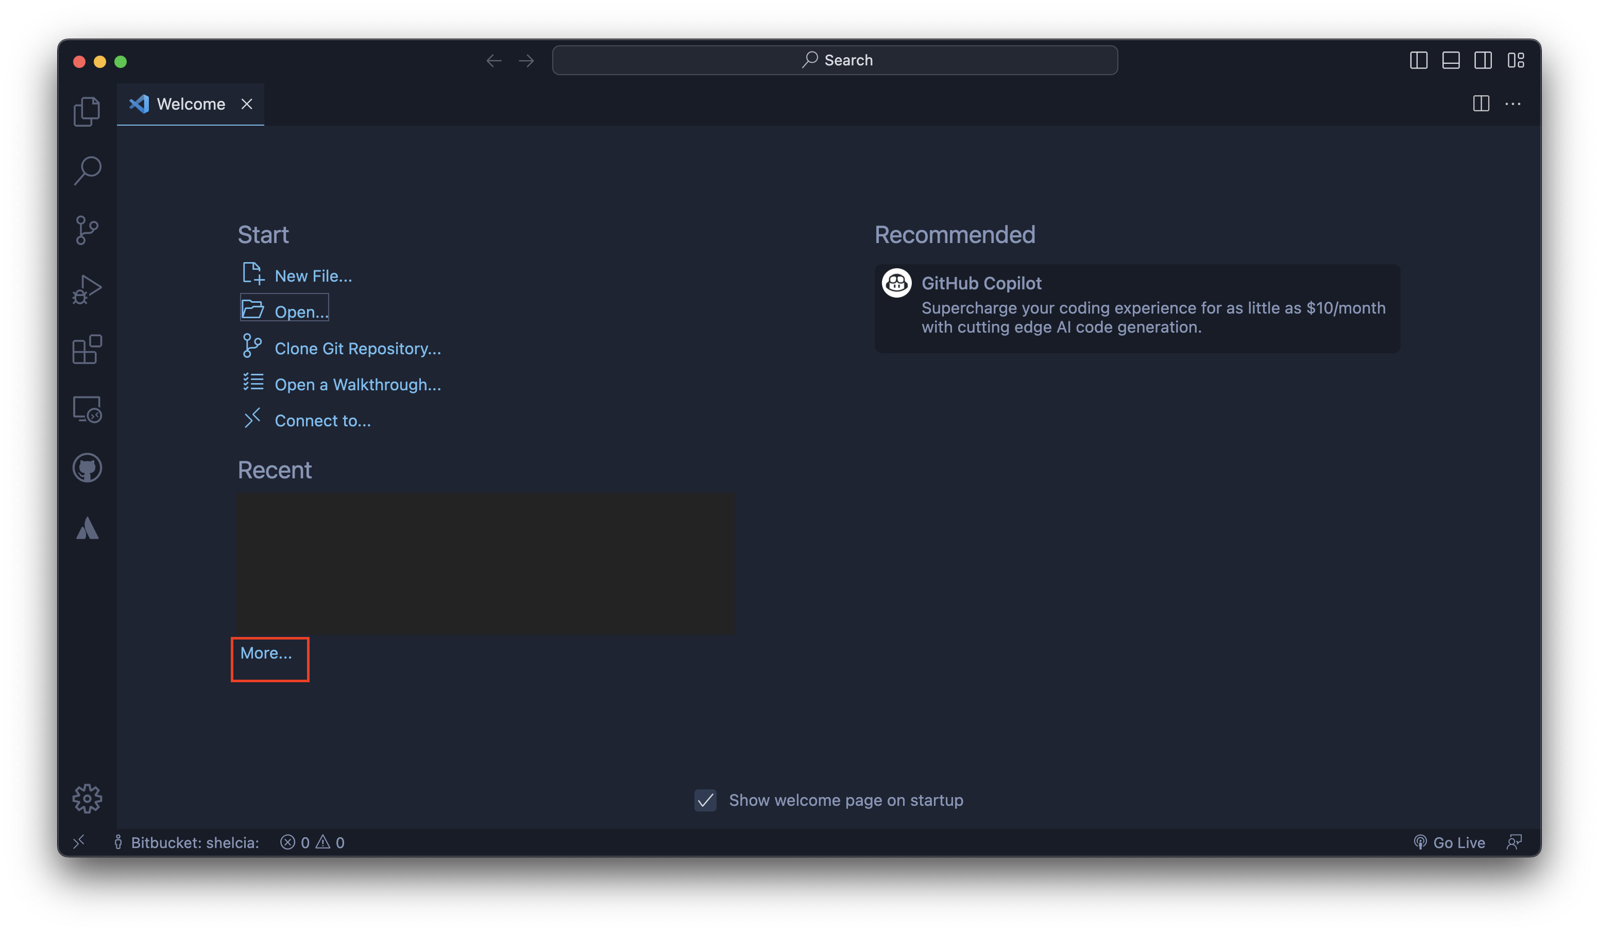1599x933 pixels.
Task: Open the Customize Layout control
Action: tap(1517, 60)
